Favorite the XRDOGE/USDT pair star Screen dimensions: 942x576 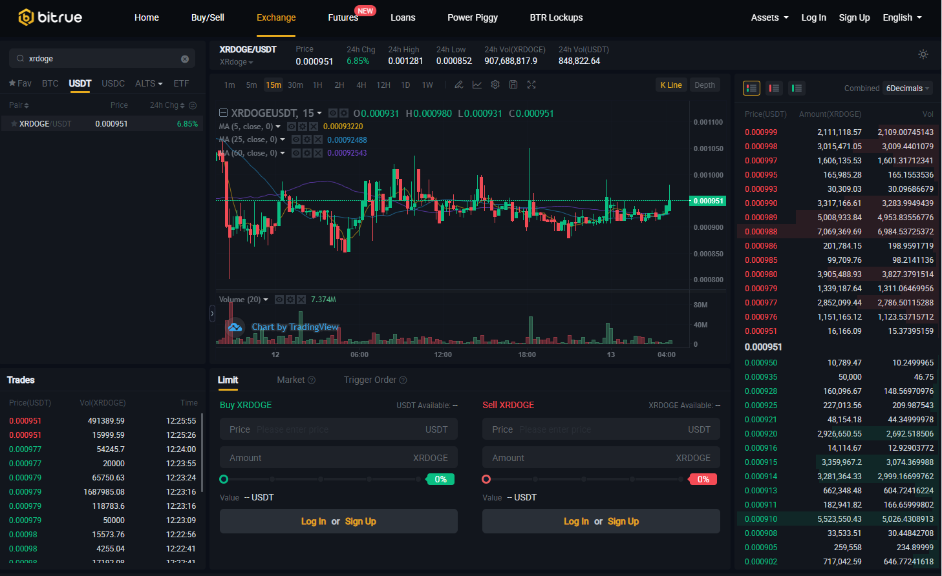pos(14,123)
